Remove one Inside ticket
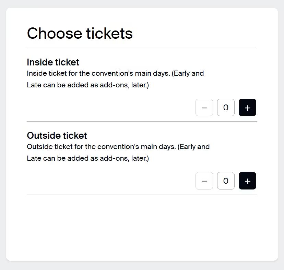This screenshot has height=270, width=284. [204, 108]
